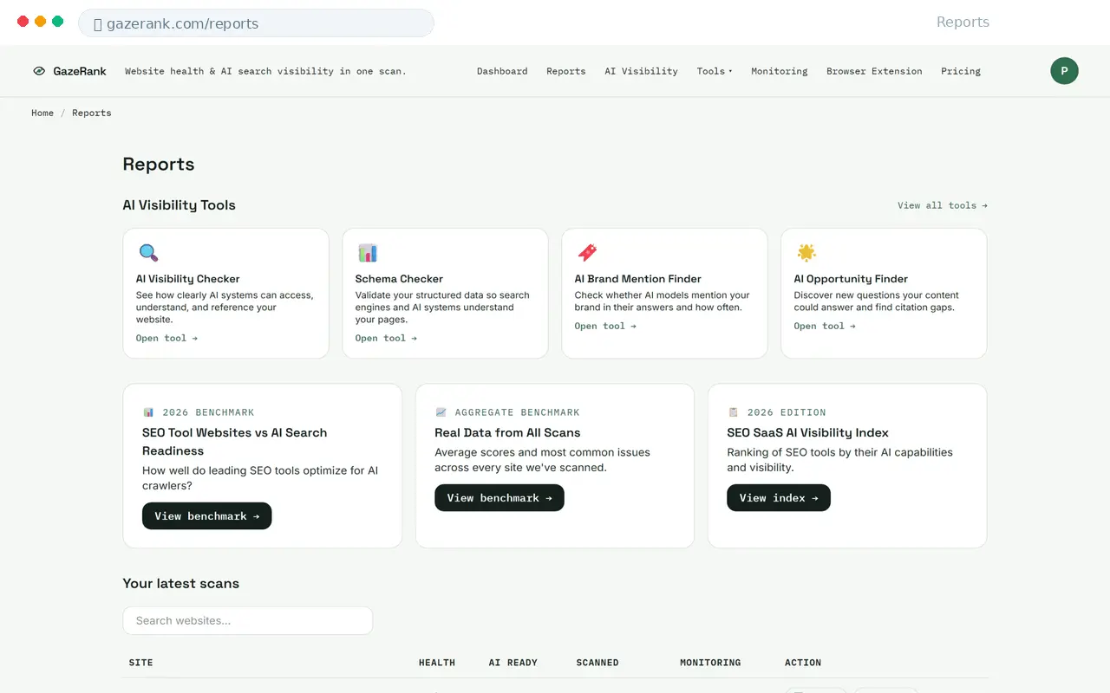Click the View index button
The height and width of the screenshot is (693, 1110).
(x=779, y=498)
